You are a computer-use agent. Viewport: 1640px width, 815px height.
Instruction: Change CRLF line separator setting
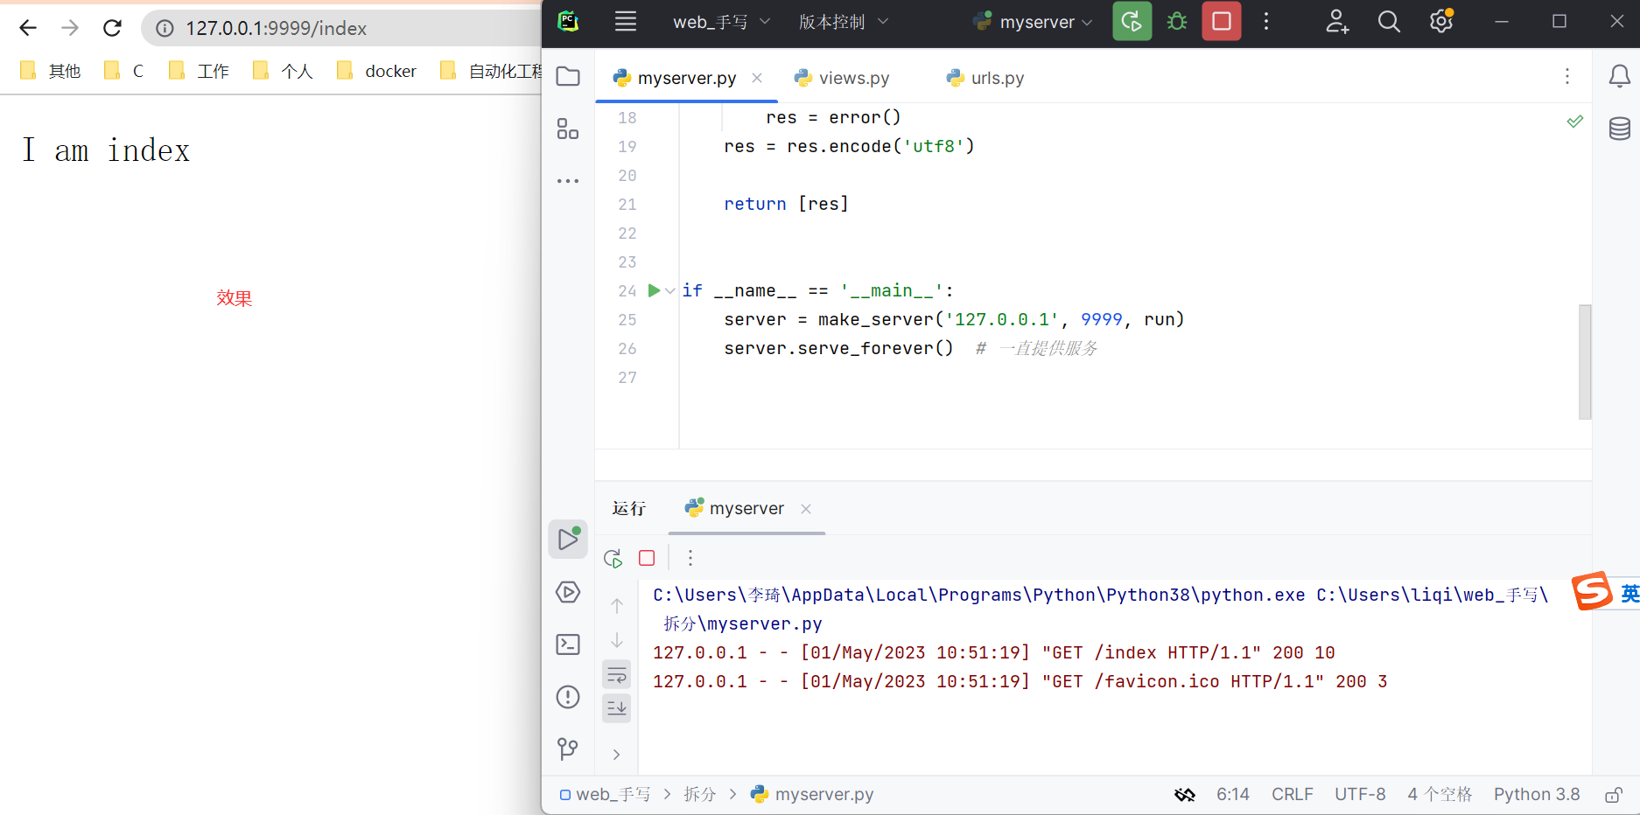pos(1293,794)
